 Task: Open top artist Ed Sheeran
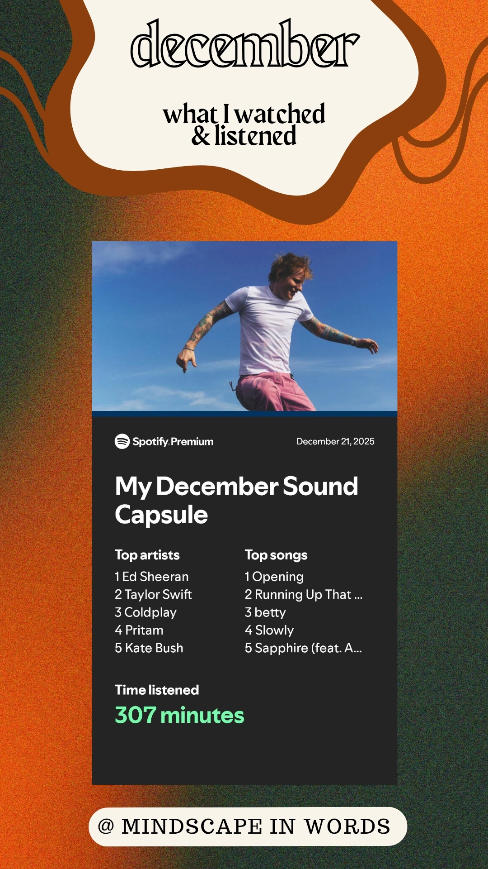click(151, 577)
